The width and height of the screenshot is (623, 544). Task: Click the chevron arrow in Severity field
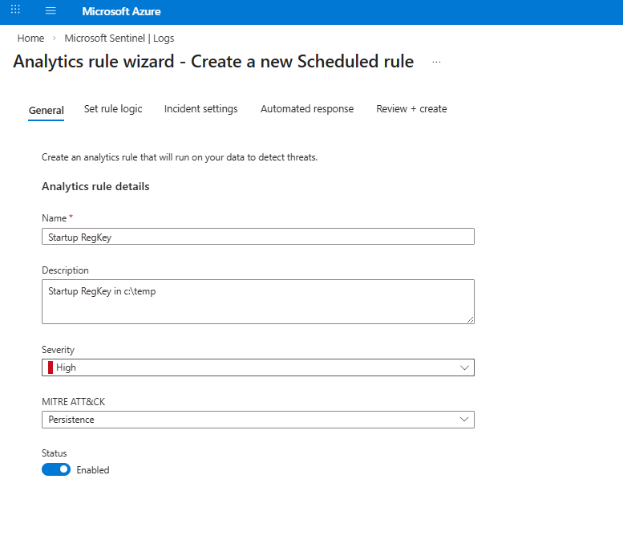pyautogui.click(x=463, y=367)
